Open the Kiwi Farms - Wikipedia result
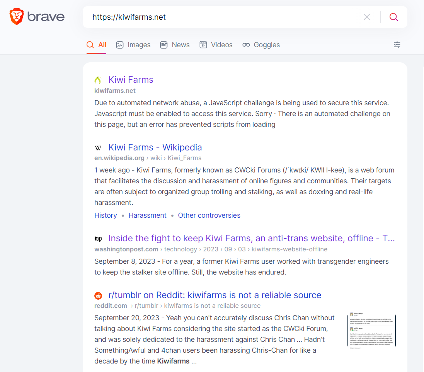This screenshot has width=424, height=372. (155, 147)
